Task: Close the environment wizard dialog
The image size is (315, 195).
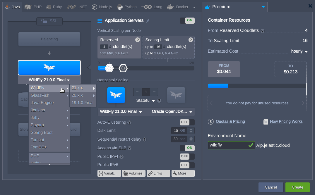Action: coord(310,6)
